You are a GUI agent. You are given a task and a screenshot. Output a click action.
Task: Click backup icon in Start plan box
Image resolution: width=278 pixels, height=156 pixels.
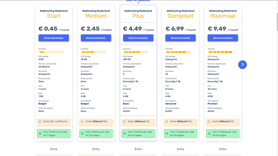click(40, 133)
